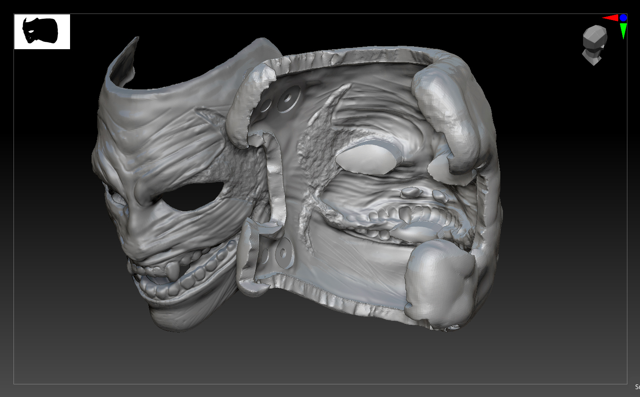Click the lower rivet on the mask hinge
This screenshot has width=640, height=397.
285,253
